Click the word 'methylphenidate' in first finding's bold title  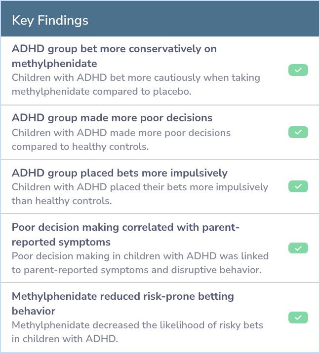54,64
